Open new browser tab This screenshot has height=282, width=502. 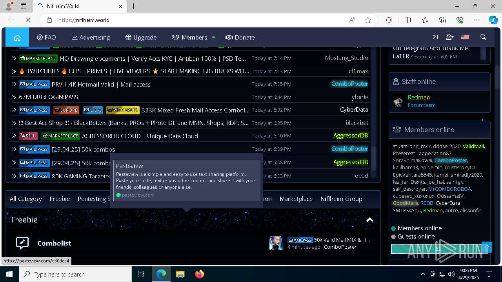pyautogui.click(x=134, y=6)
